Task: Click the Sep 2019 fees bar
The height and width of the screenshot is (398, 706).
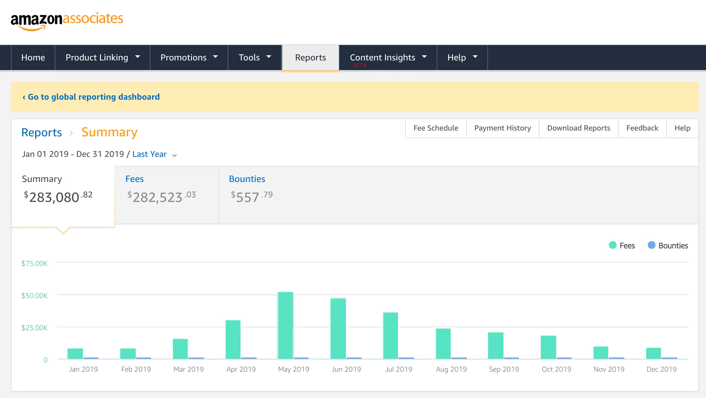Action: tap(496, 346)
